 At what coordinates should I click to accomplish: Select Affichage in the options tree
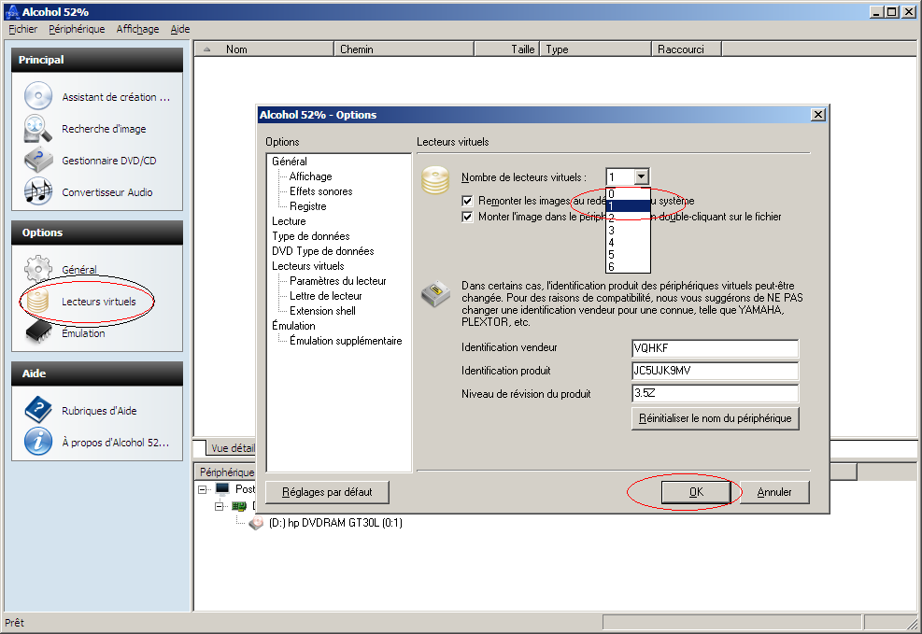click(x=310, y=176)
